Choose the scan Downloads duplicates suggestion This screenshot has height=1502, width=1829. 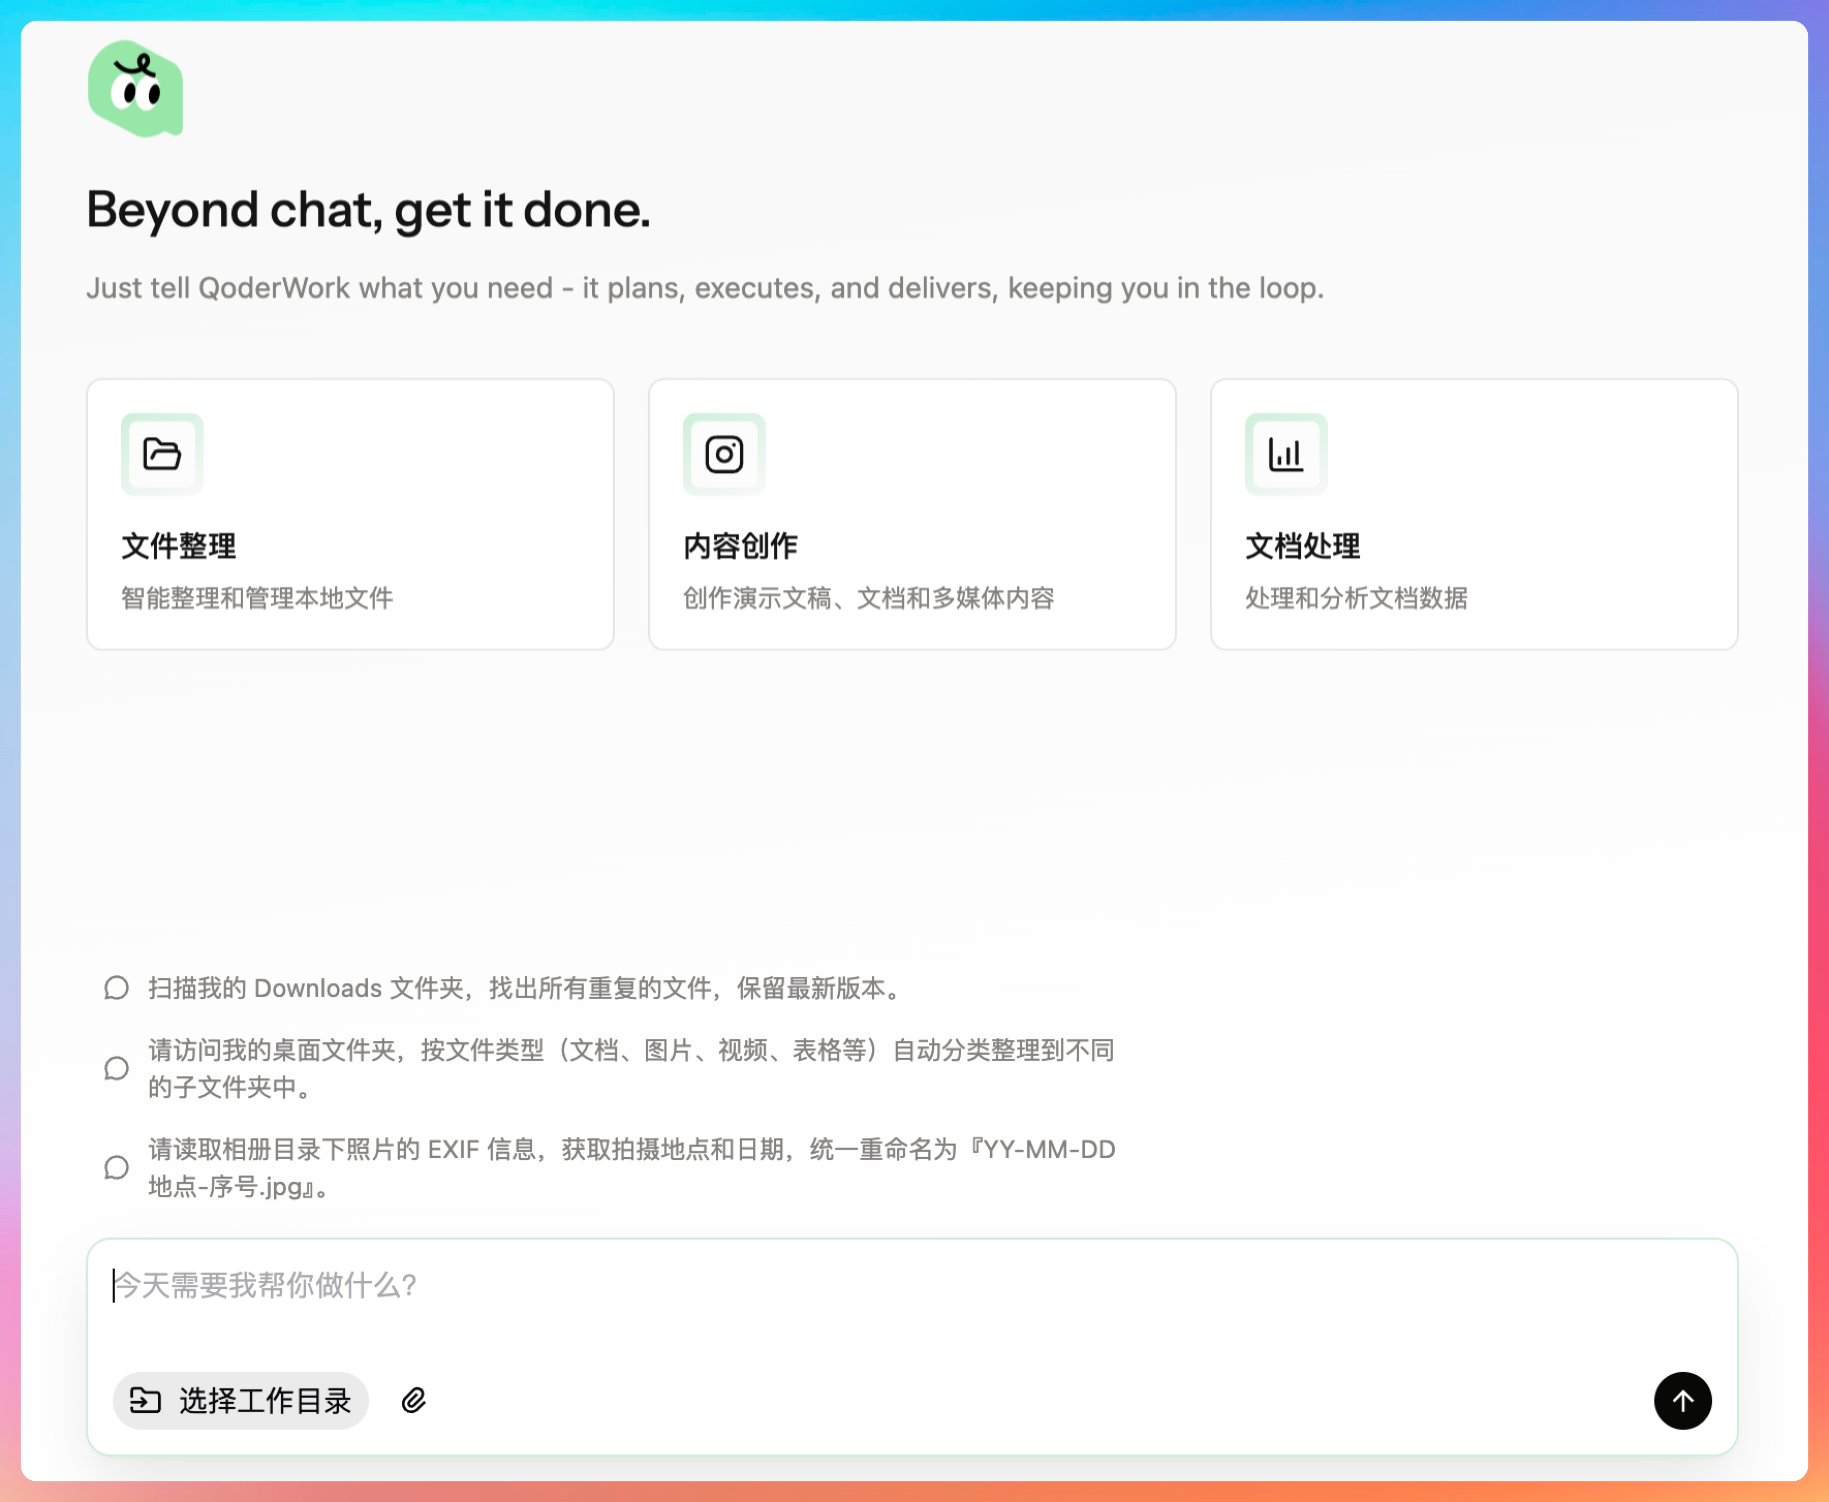524,988
